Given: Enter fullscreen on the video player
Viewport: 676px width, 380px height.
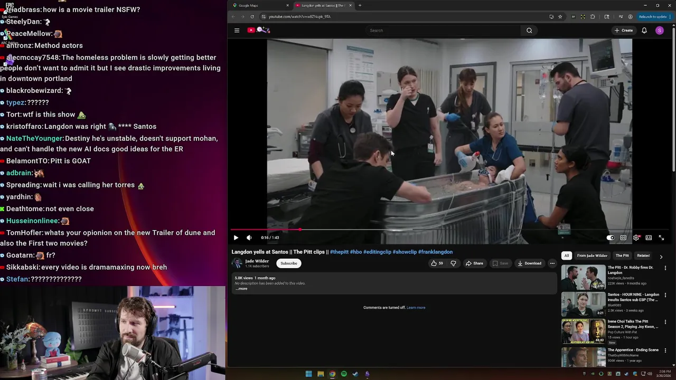Looking at the screenshot, I should pos(661,237).
